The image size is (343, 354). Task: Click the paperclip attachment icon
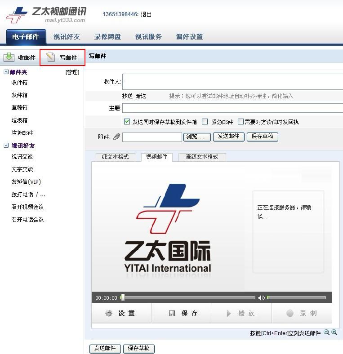(x=116, y=137)
